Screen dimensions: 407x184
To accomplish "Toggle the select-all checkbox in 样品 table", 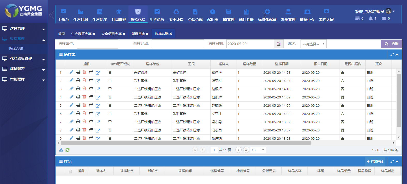I will coord(70,172).
